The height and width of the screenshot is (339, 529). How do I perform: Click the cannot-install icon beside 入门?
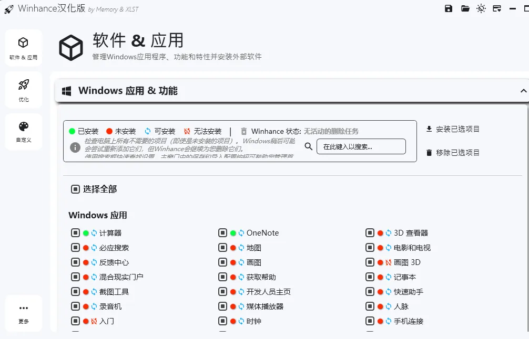pos(94,321)
